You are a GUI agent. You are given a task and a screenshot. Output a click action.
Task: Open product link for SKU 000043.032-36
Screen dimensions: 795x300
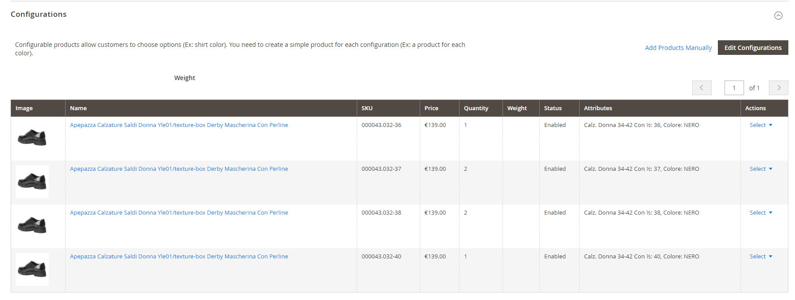(x=179, y=125)
